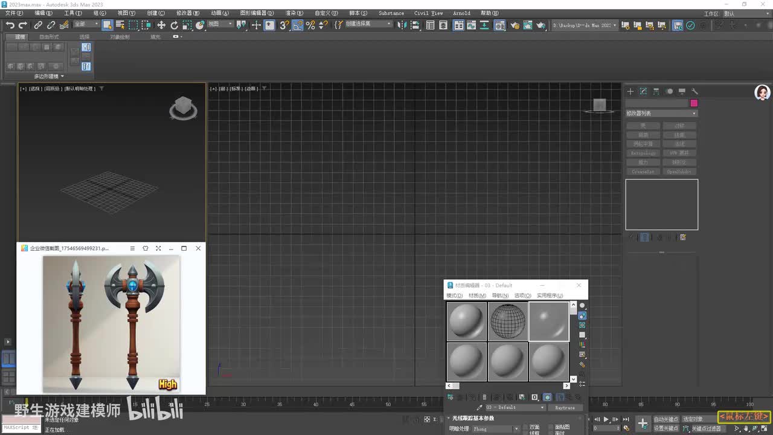Open the Utilities wrench tab
This screenshot has width=773, height=435.
click(695, 91)
